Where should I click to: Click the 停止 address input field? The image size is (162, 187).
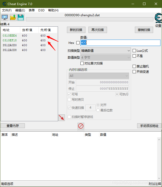coord(103,89)
